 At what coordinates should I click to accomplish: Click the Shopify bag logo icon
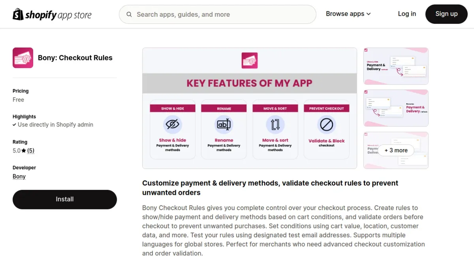[x=18, y=14]
